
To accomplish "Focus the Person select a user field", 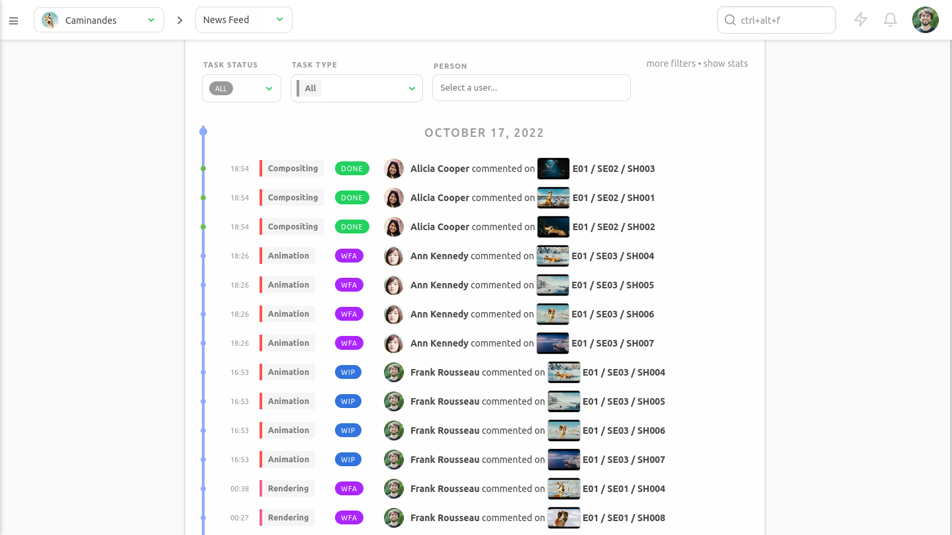I will coord(531,88).
